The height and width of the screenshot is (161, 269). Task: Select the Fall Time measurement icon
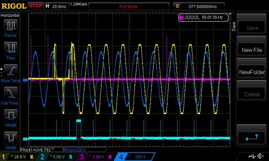tap(11, 93)
